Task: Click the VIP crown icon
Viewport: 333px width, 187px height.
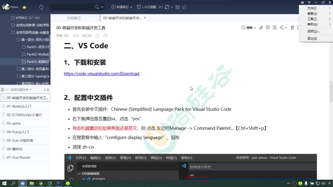Action: point(24,7)
